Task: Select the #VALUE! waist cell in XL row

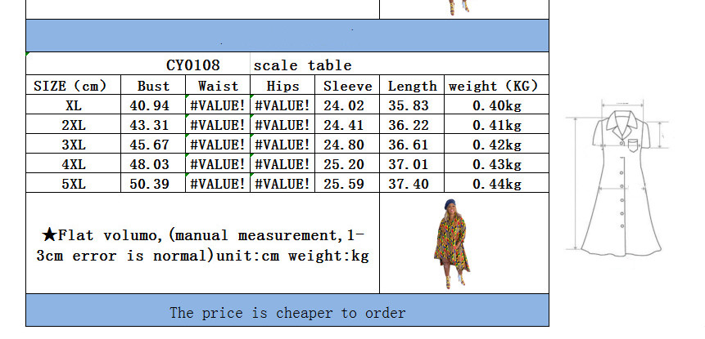Action: [218, 105]
